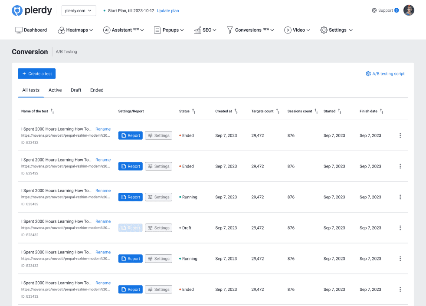The height and width of the screenshot is (306, 426).
Task: Click Rename on the first test
Action: [103, 129]
